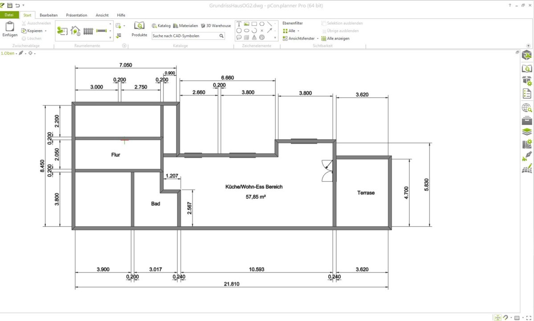Open the 3D Warehouse
This screenshot has height=321, width=534.
coord(216,26)
